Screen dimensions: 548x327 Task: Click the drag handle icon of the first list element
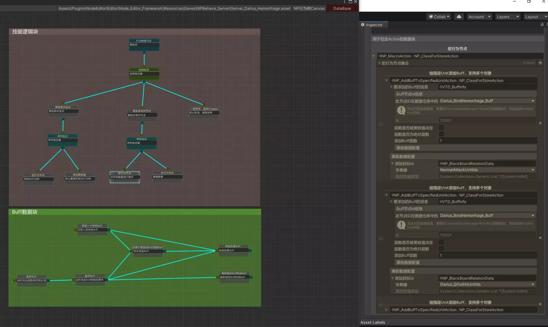pyautogui.click(x=381, y=124)
